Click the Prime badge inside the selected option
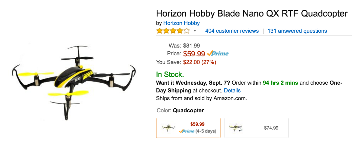361x142 pixels. click(x=187, y=131)
